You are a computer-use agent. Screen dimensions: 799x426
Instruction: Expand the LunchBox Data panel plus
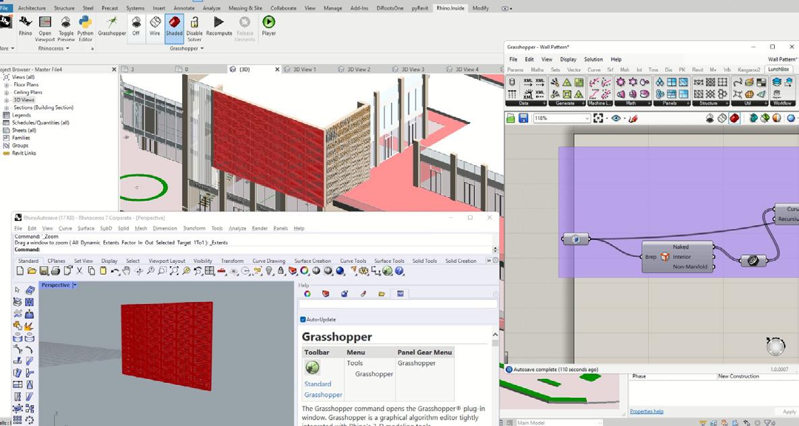click(544, 103)
